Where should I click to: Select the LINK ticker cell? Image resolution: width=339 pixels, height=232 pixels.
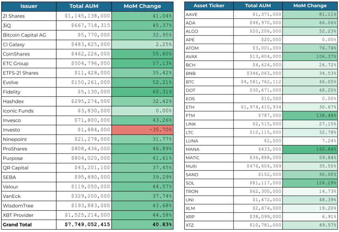209,124
